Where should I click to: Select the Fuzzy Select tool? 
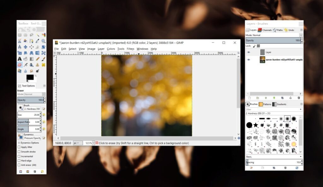coord(38,36)
